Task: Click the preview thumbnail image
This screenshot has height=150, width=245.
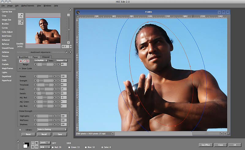Action: pos(43,31)
